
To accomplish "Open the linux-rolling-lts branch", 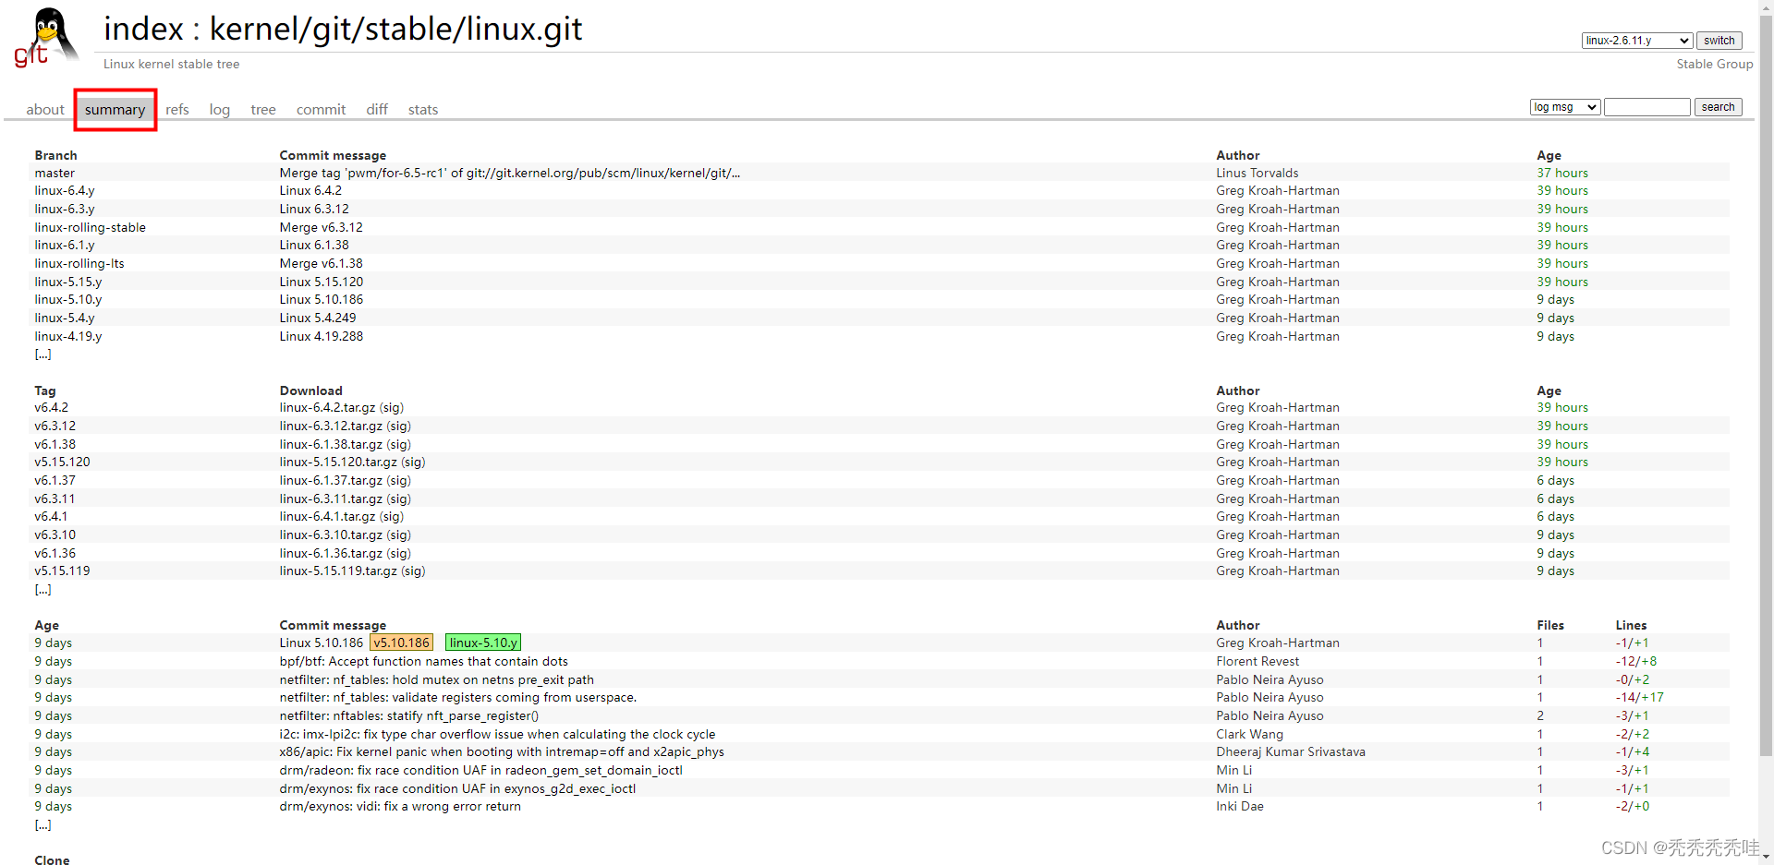I will [79, 264].
